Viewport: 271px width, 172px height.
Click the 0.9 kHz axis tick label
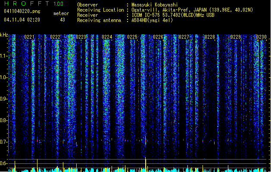tap(3, 99)
